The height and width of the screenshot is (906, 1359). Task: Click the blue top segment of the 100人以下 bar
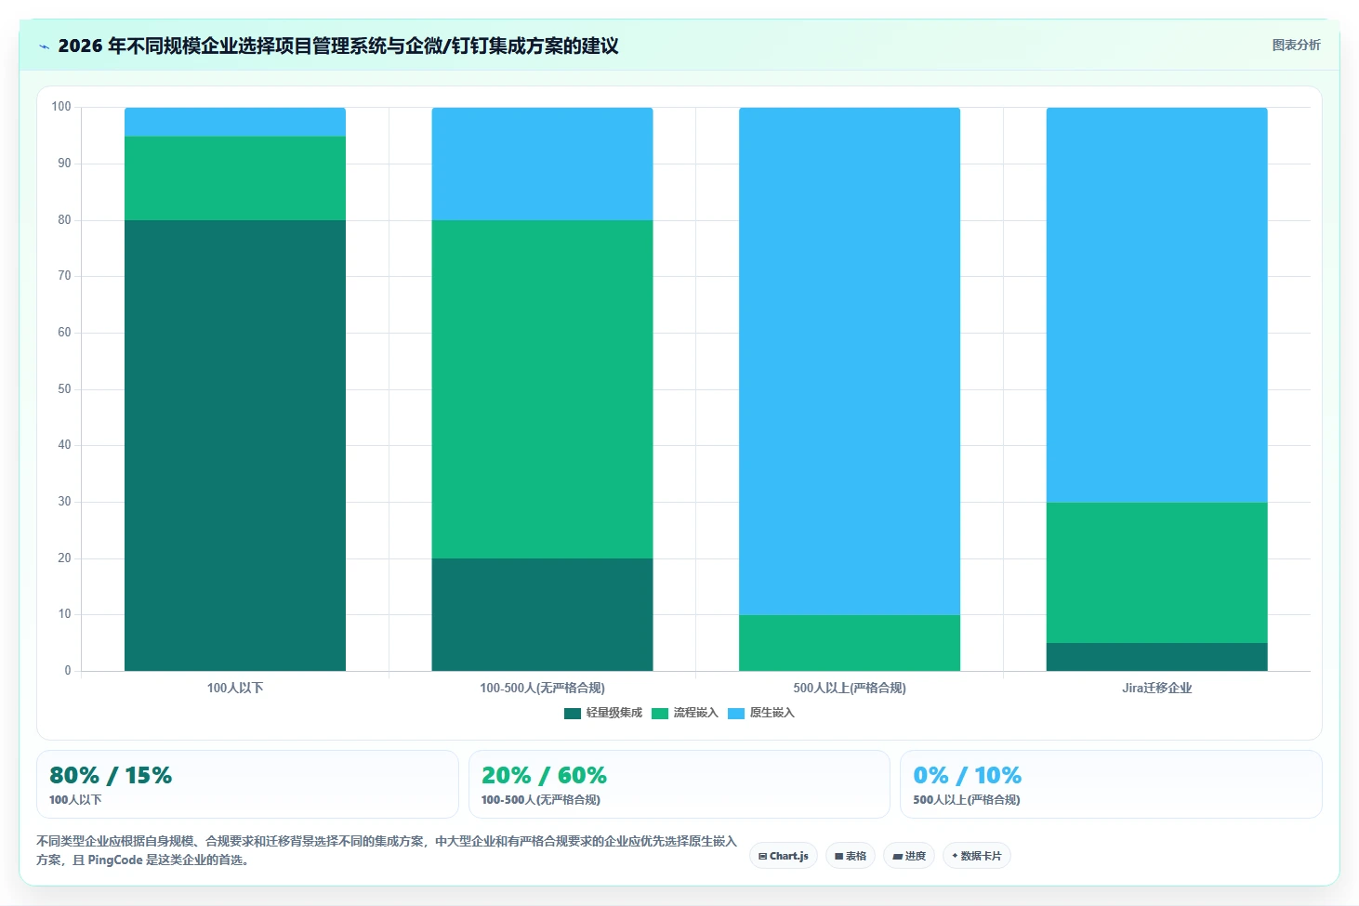point(235,122)
